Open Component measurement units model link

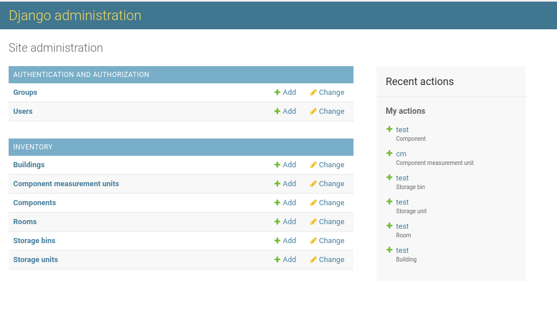point(66,184)
